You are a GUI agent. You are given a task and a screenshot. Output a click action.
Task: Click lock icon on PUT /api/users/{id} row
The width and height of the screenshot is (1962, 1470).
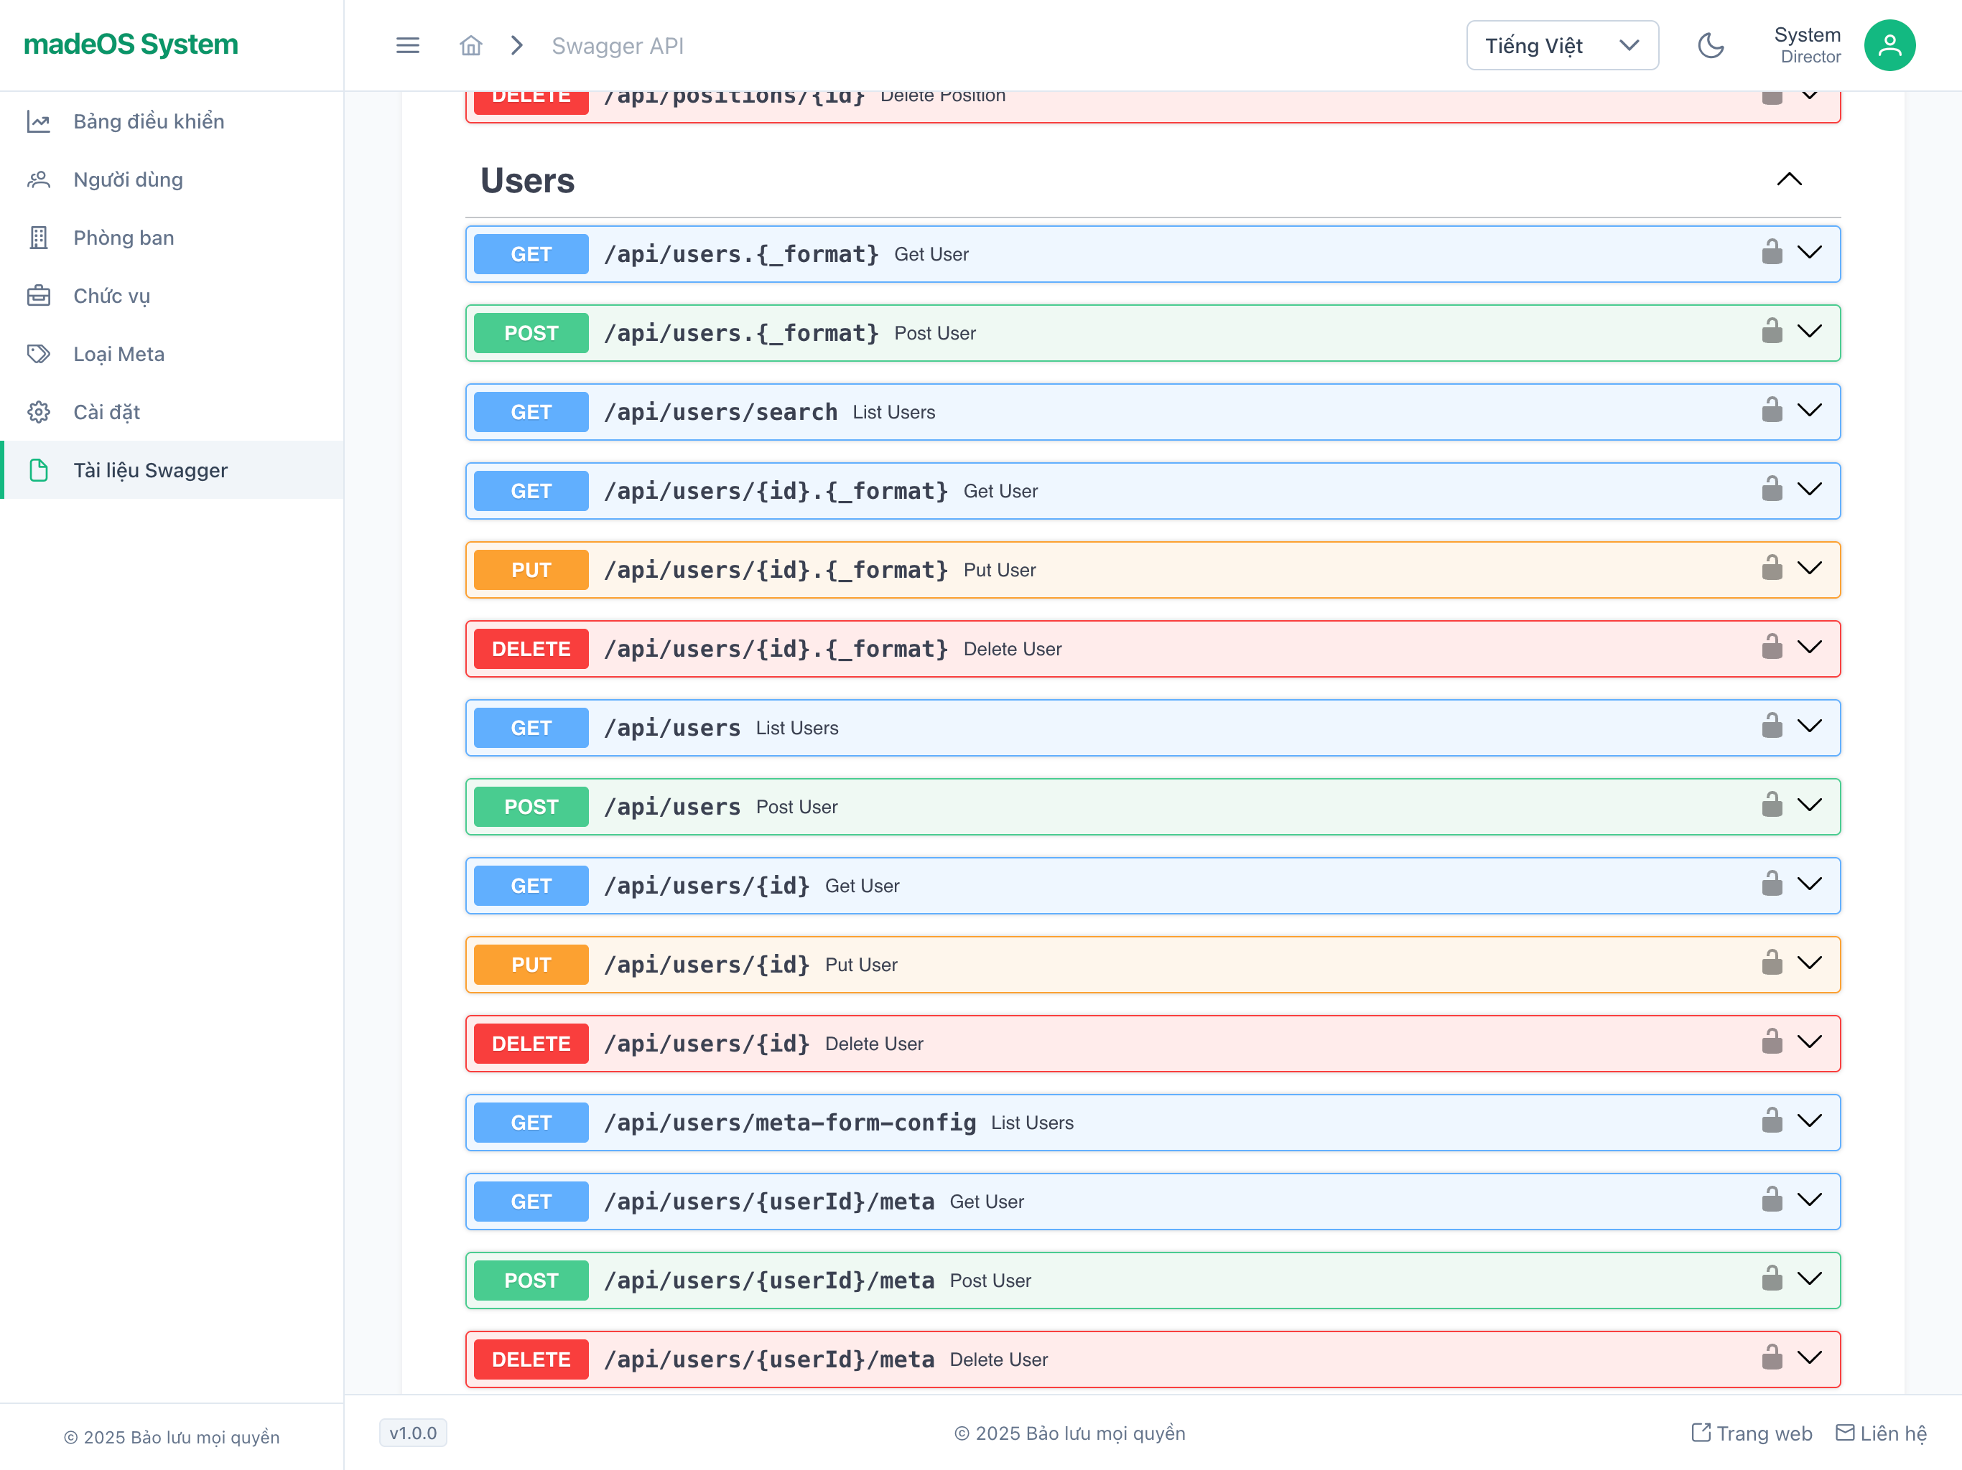1771,962
